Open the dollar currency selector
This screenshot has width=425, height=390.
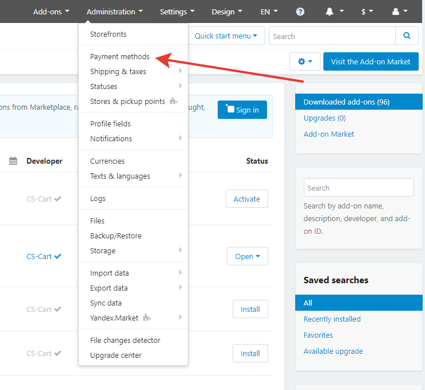pyautogui.click(x=367, y=11)
